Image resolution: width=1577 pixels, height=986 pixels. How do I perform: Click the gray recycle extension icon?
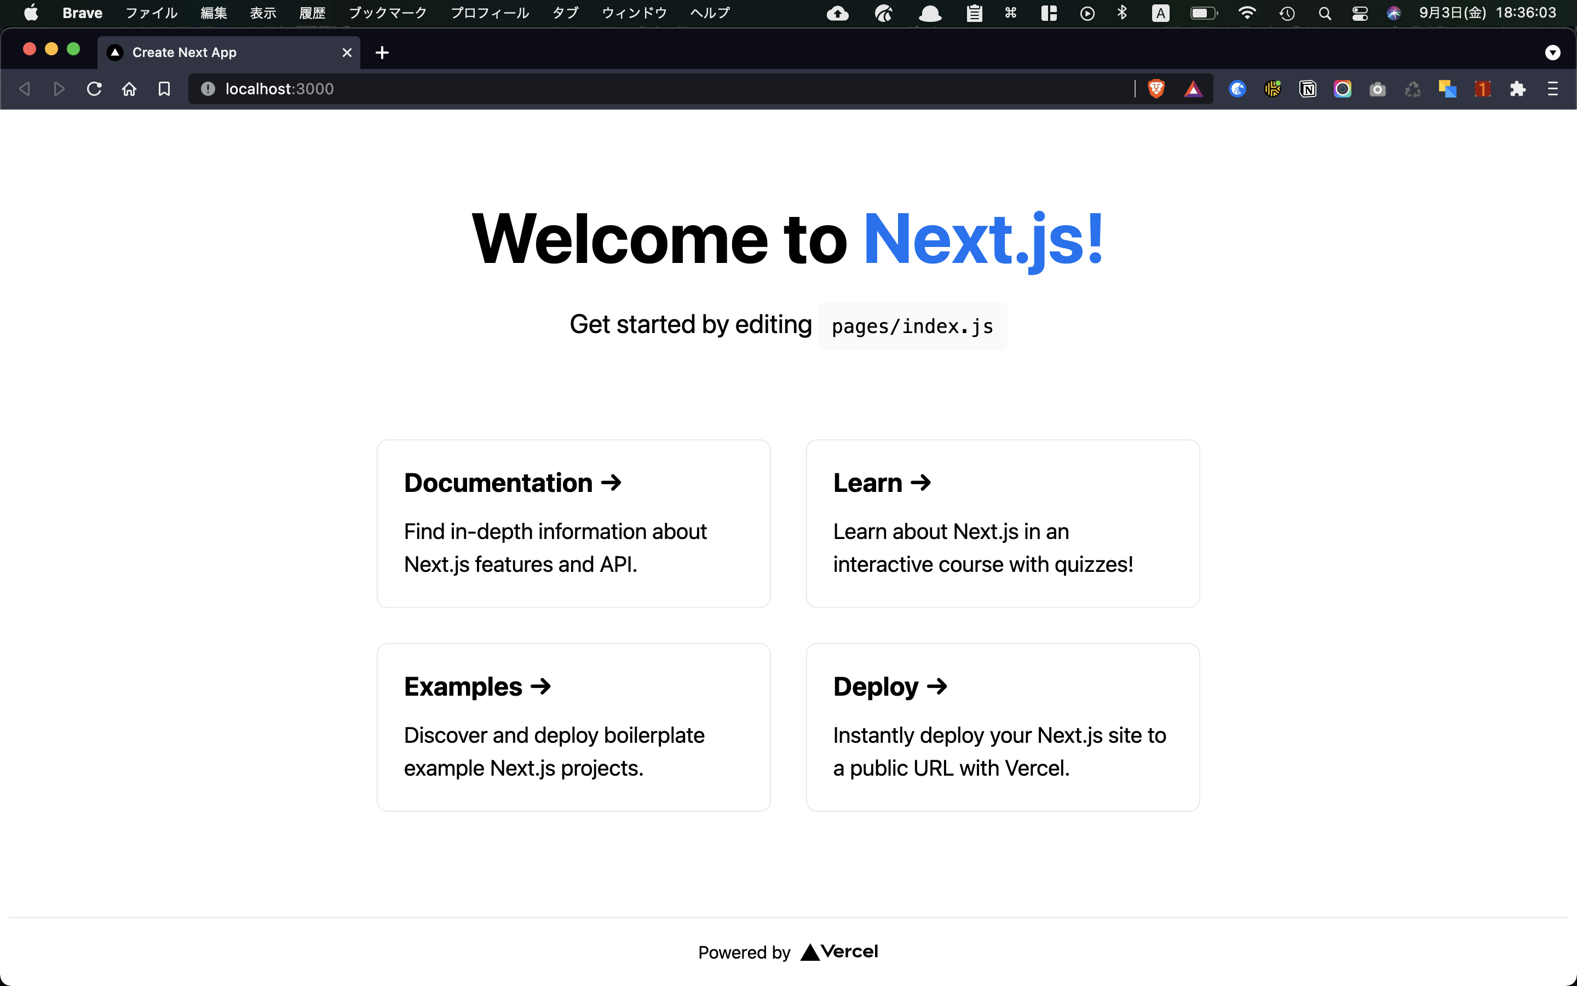click(x=1413, y=89)
